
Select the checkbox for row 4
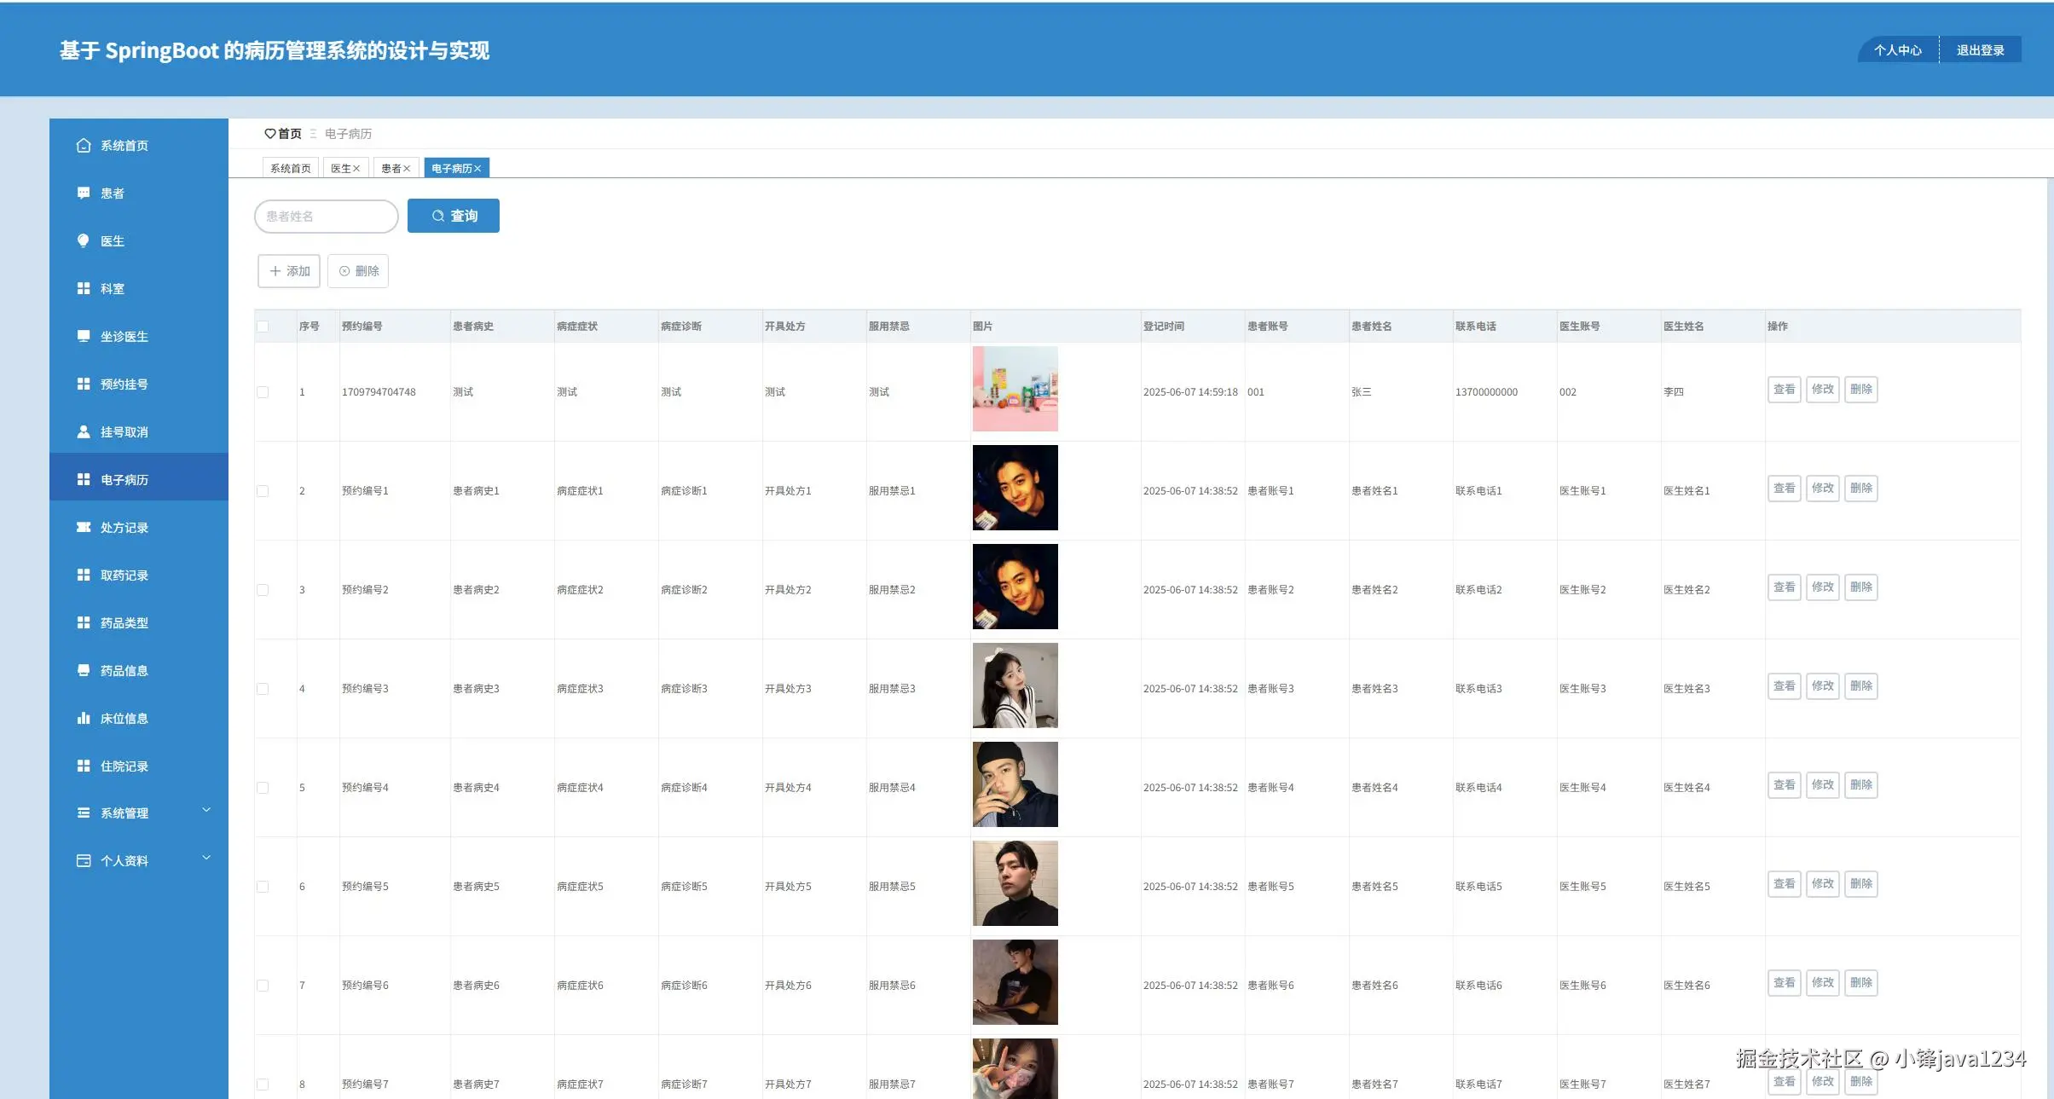[263, 689]
